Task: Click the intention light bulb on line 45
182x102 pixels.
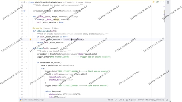Action: click(x=31, y=39)
